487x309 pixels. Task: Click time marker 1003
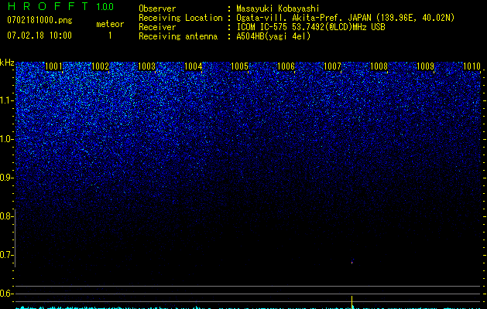[146, 66]
